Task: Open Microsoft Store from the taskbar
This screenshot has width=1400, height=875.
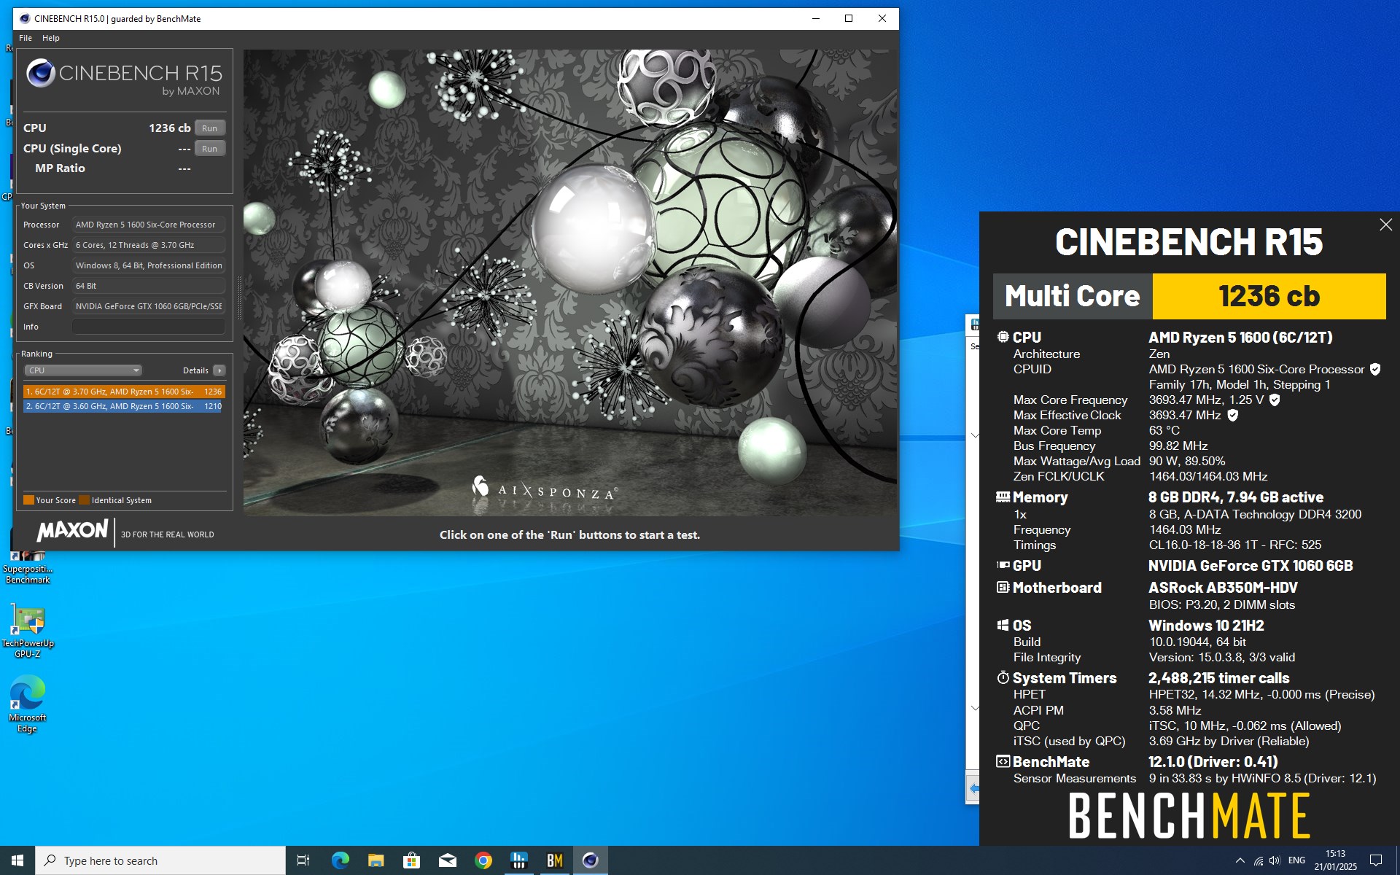Action: point(411,860)
